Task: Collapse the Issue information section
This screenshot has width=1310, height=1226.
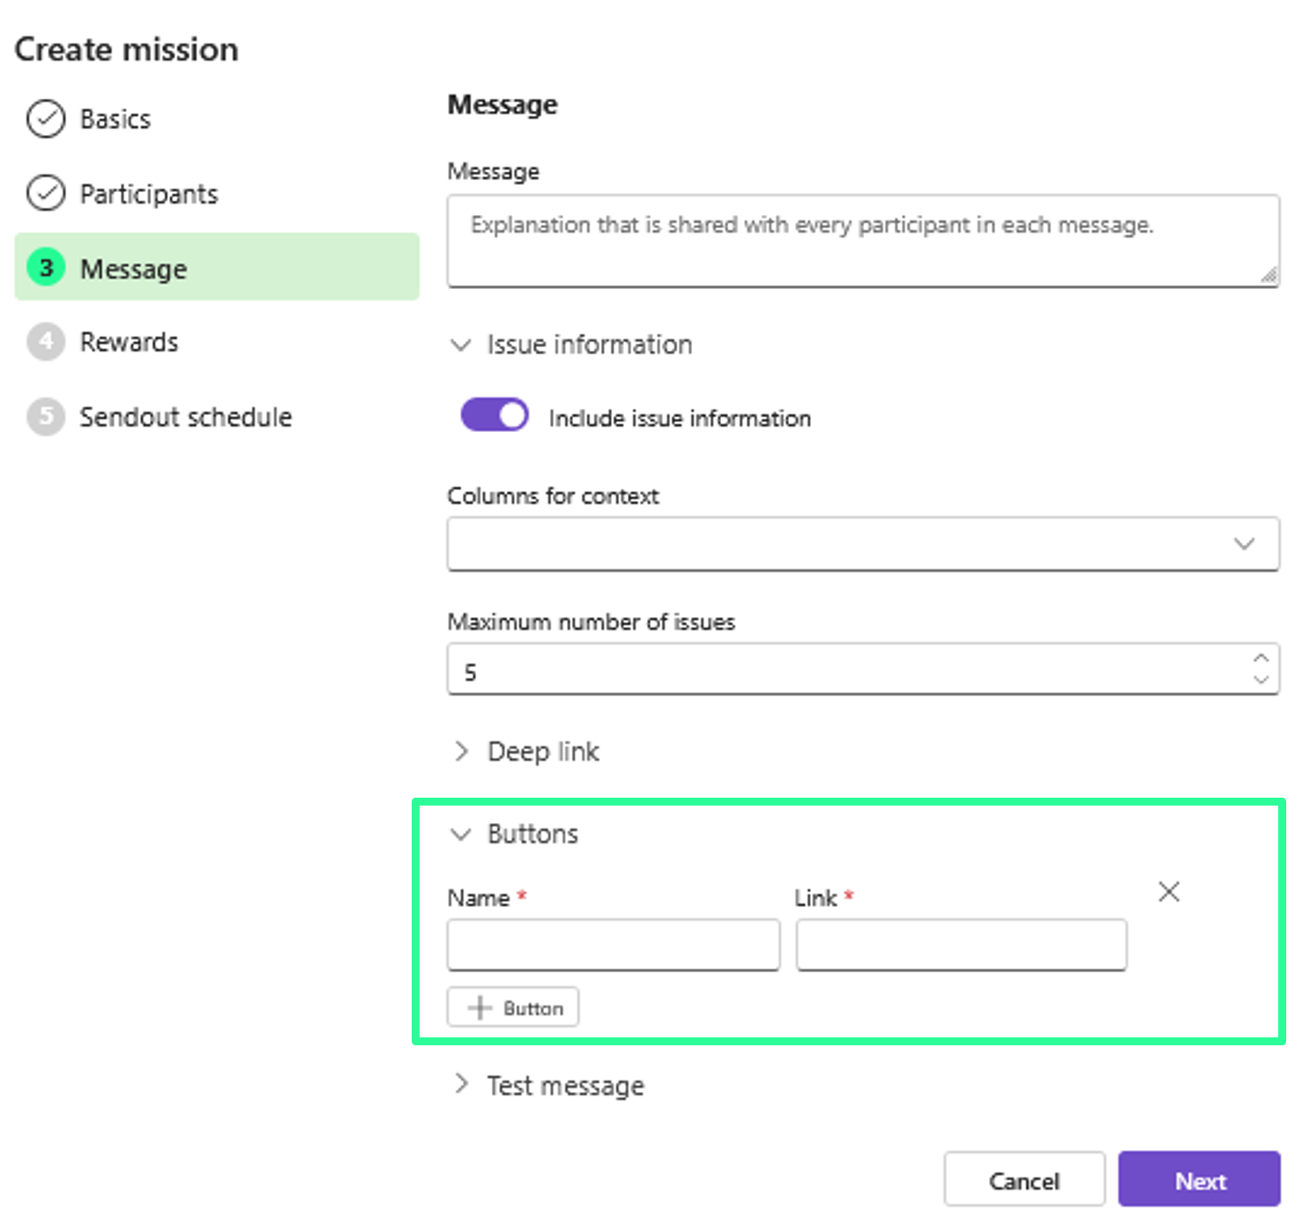Action: (461, 345)
